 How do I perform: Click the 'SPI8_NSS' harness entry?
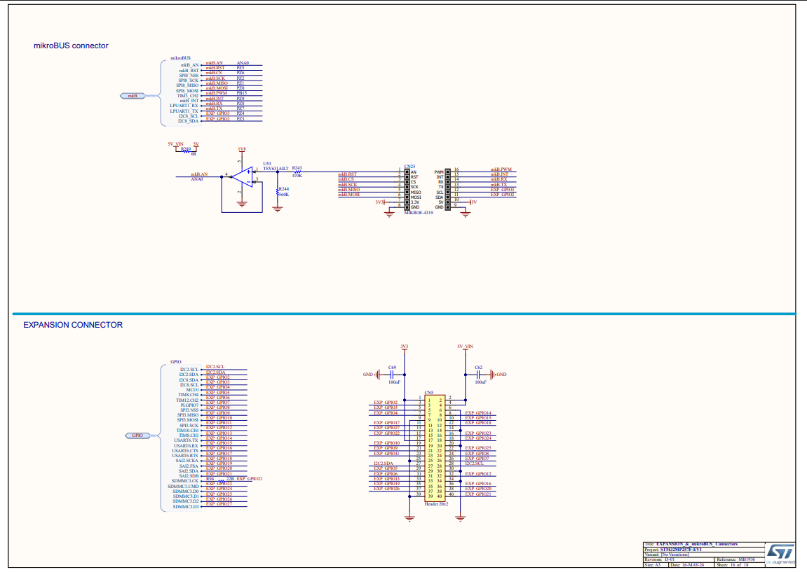point(189,76)
